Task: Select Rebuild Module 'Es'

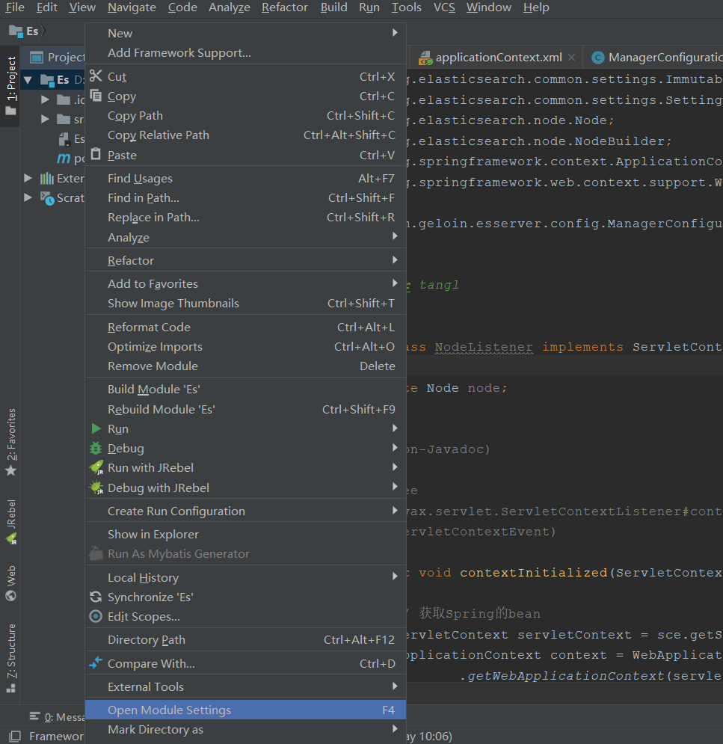Action: pyautogui.click(x=245, y=409)
